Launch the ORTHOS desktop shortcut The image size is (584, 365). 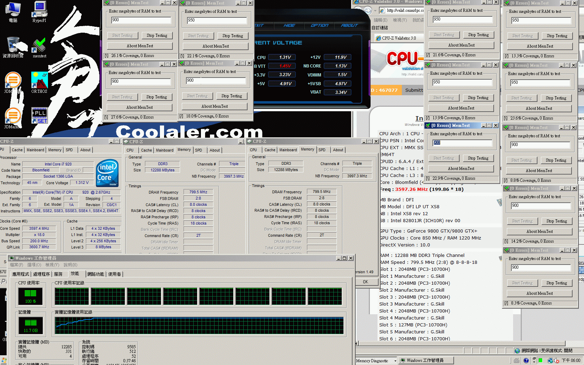point(39,83)
